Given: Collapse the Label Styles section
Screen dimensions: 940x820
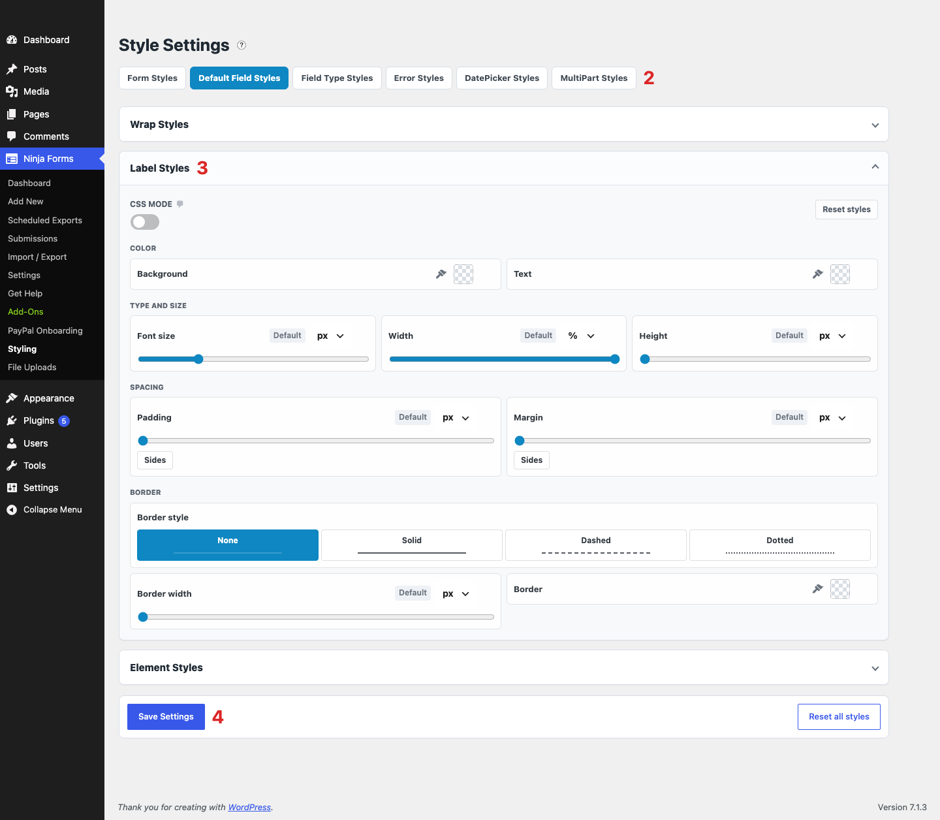Looking at the screenshot, I should [x=504, y=168].
